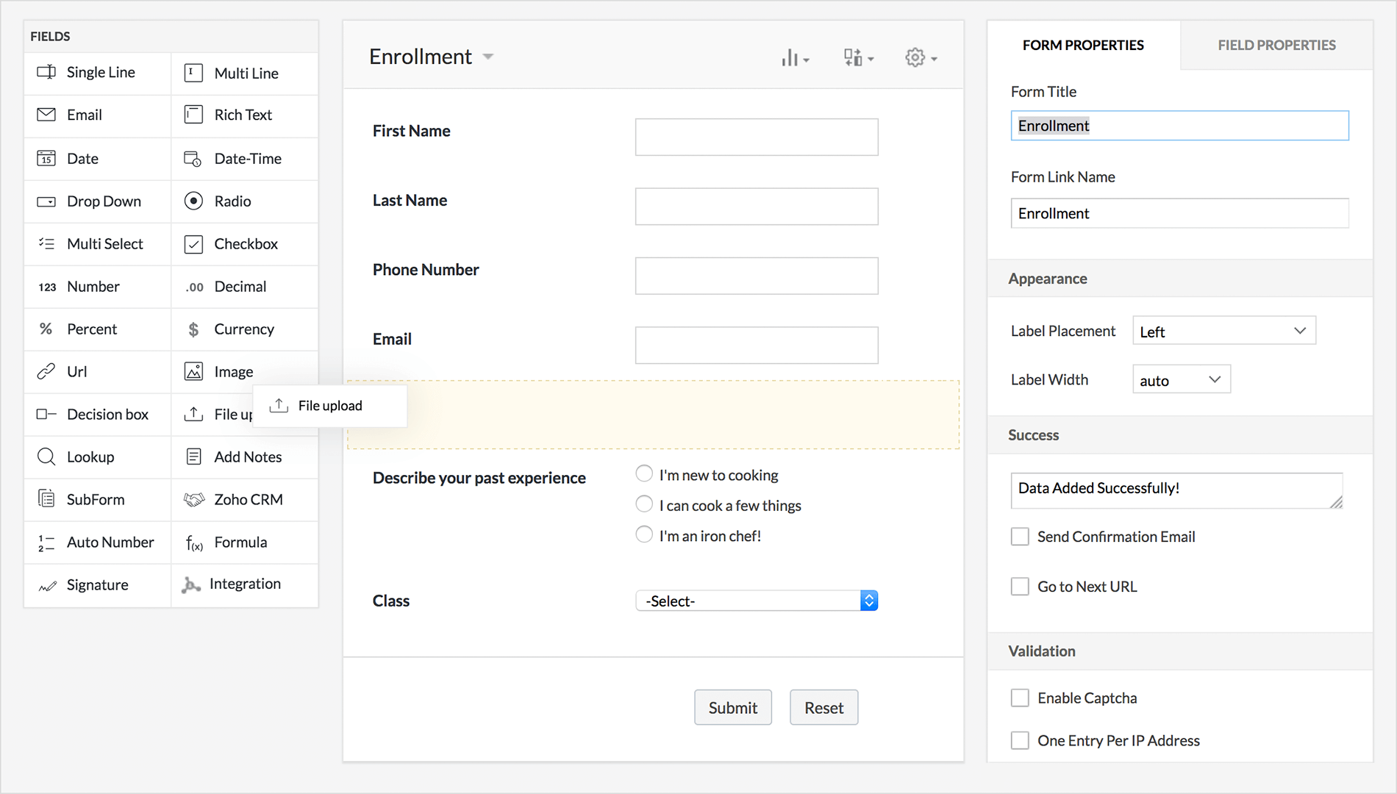This screenshot has width=1397, height=794.
Task: Click the Currency dollar icon
Action: (193, 329)
